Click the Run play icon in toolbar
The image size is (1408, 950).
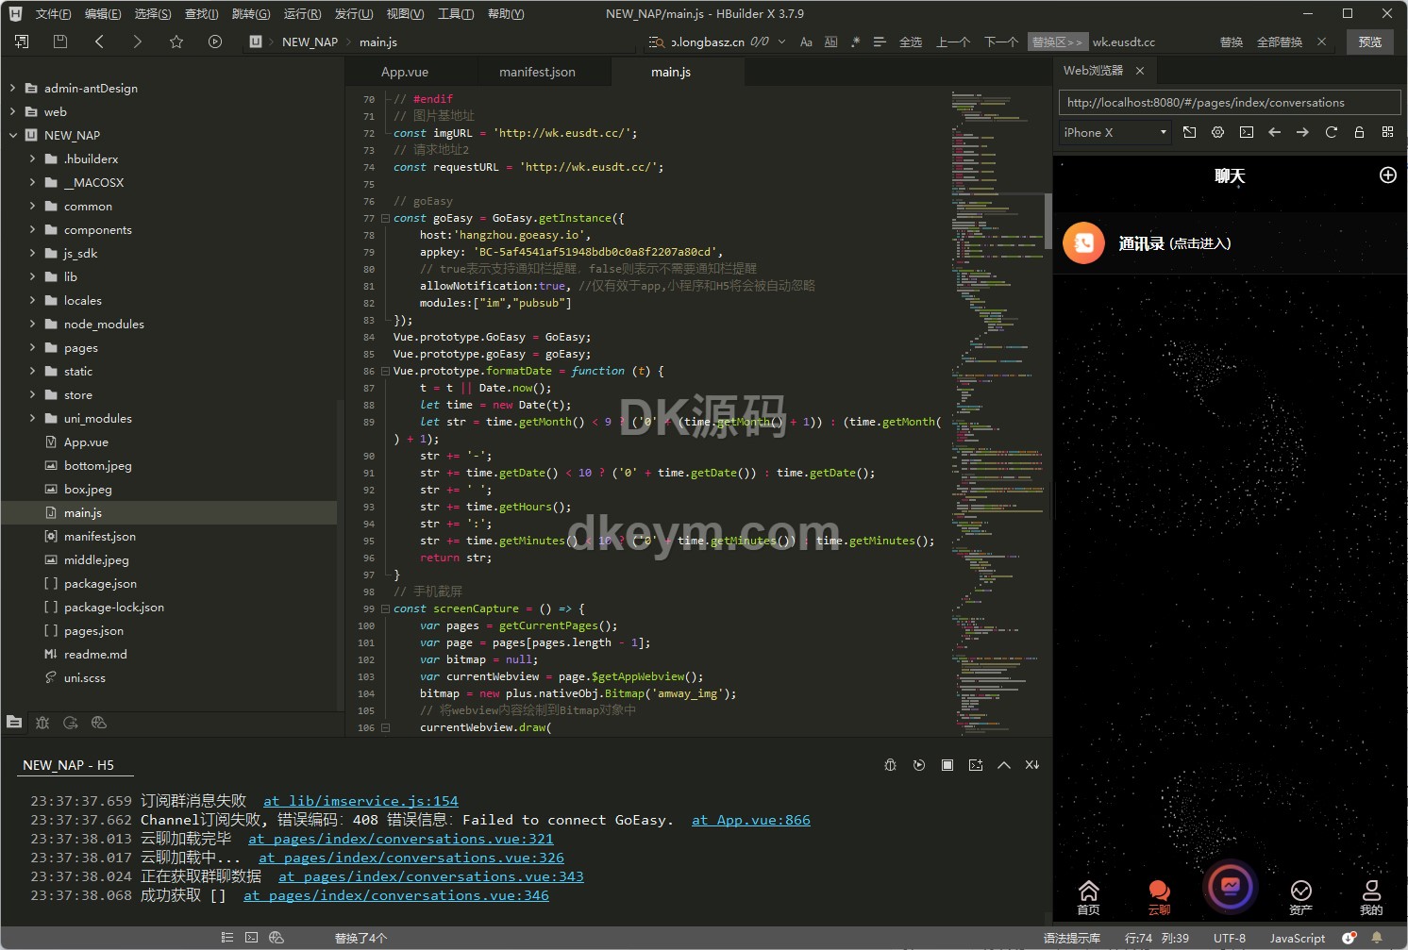coord(215,42)
